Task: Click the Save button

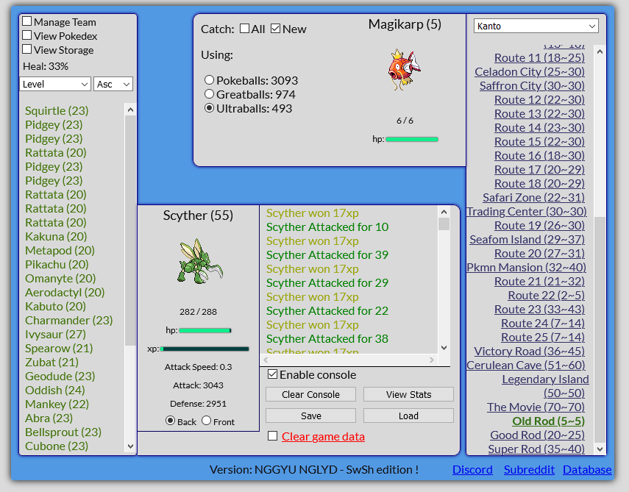Action: pyautogui.click(x=310, y=416)
